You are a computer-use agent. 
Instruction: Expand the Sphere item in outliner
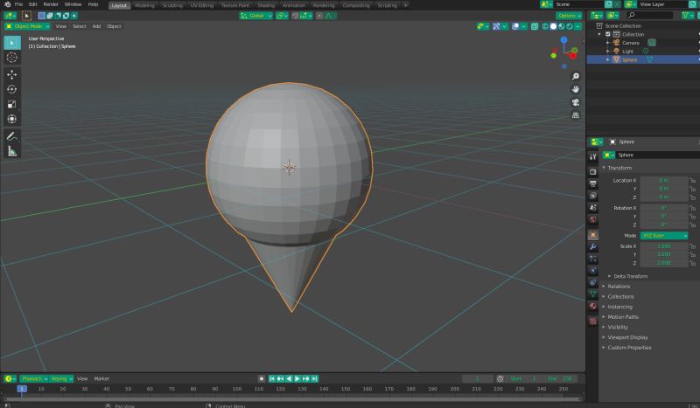(x=607, y=59)
